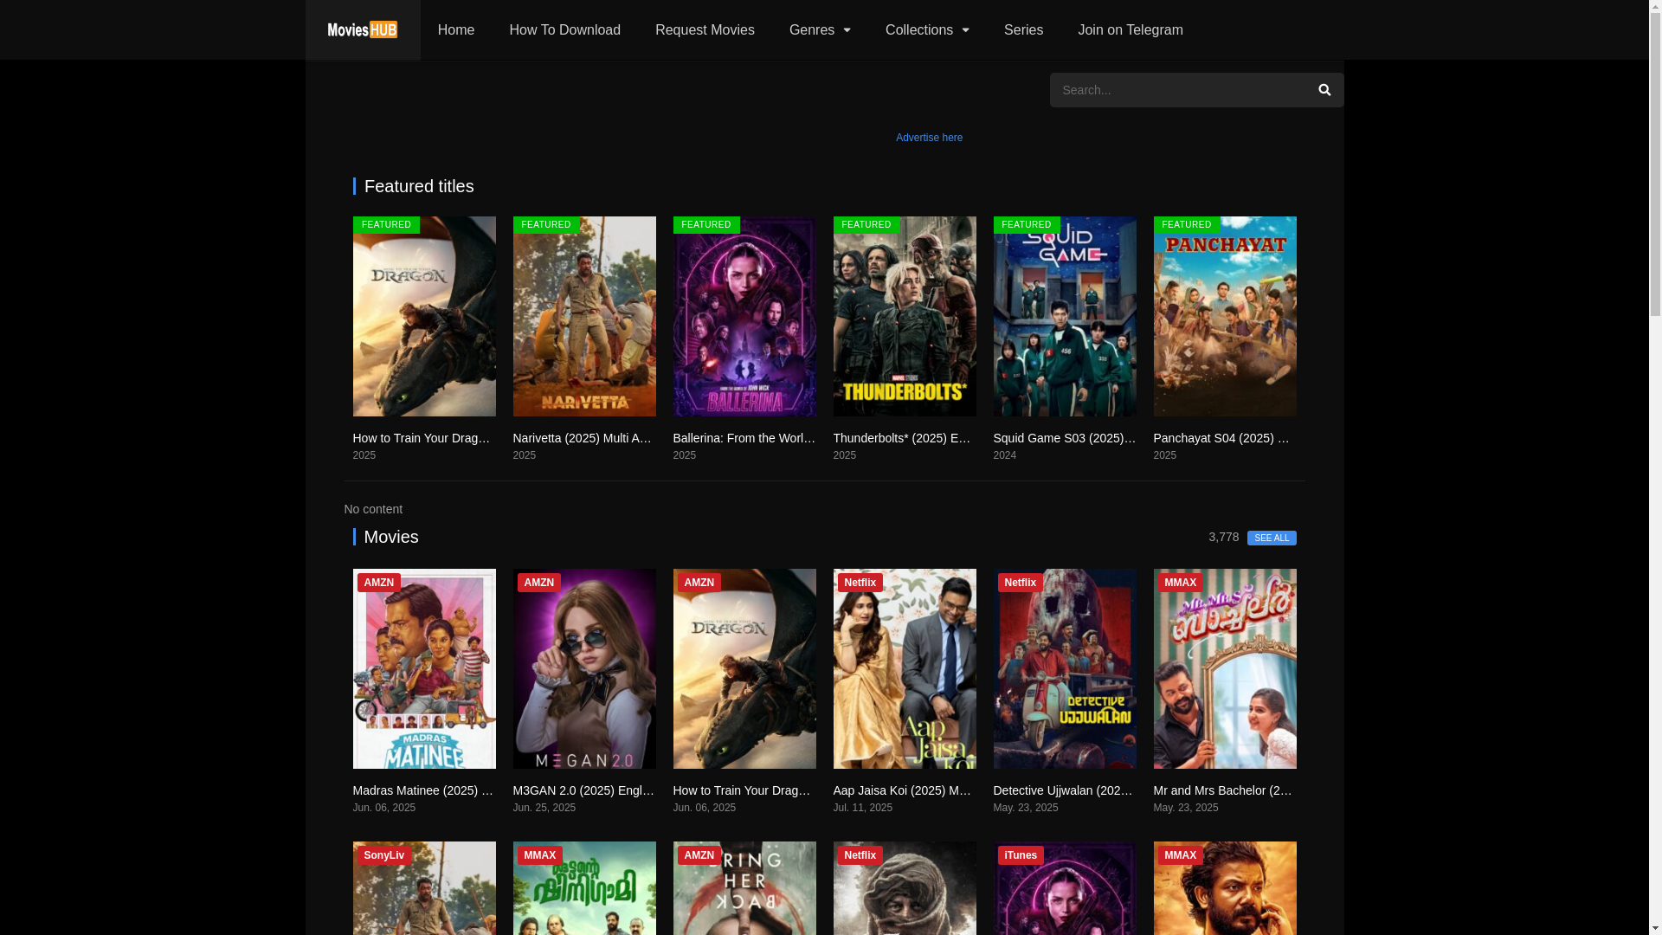Screen dimensions: 1662x935
Task: Open Mr and Mrs Bachelor poster
Action: pos(1225,668)
